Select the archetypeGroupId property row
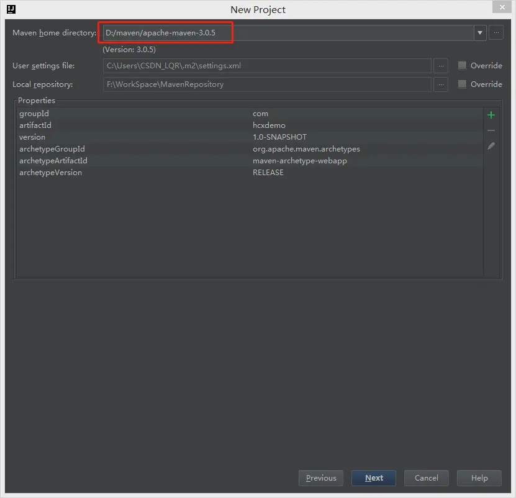The height and width of the screenshot is (498, 516). [x=250, y=149]
